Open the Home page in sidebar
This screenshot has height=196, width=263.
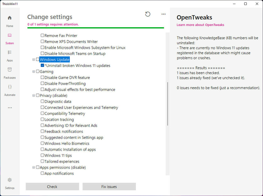(x=10, y=21)
